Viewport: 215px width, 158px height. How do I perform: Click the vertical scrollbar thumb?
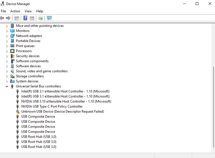point(214,107)
